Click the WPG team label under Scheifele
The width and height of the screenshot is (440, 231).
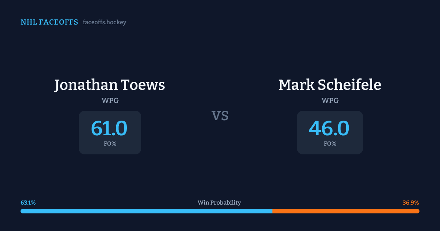[330, 100]
